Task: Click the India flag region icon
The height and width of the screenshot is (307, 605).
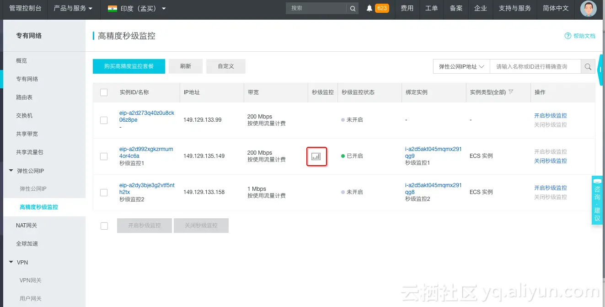Action: (x=112, y=8)
